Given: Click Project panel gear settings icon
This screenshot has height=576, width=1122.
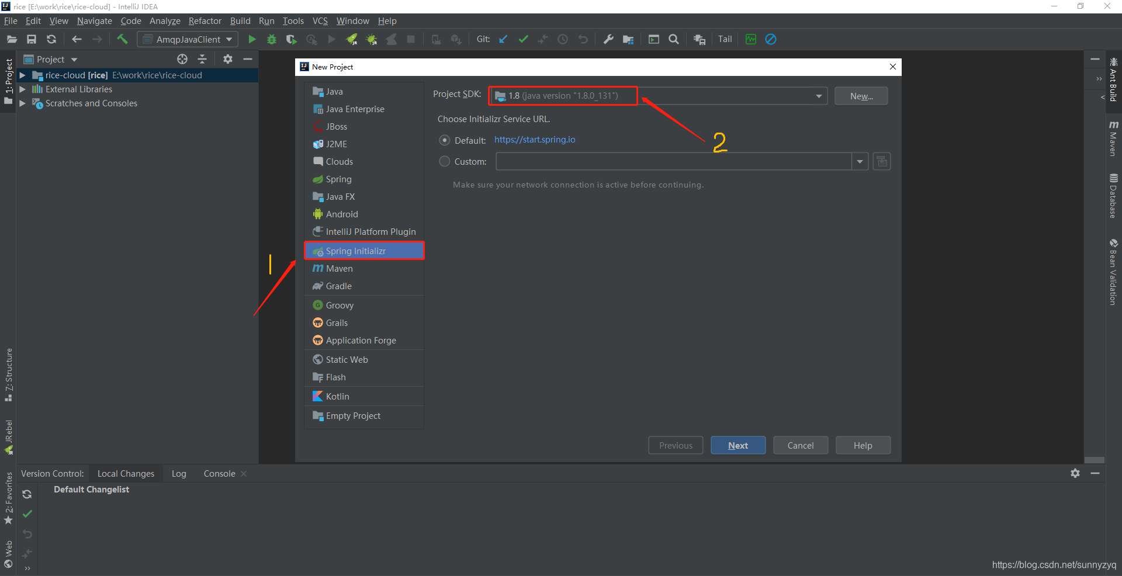Looking at the screenshot, I should (228, 59).
